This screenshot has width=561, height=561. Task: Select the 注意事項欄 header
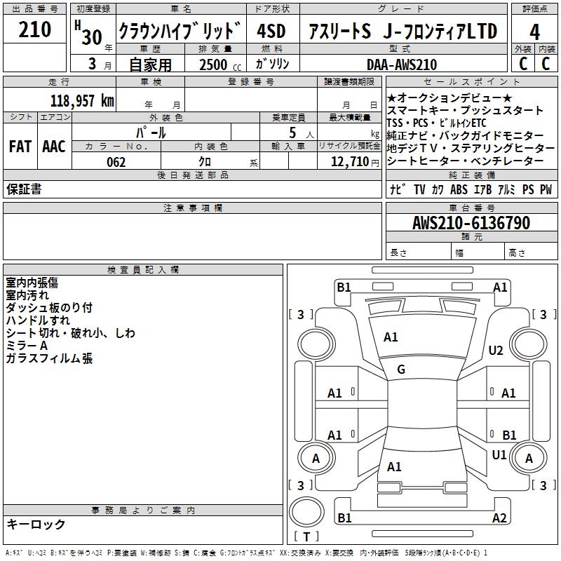[192, 208]
